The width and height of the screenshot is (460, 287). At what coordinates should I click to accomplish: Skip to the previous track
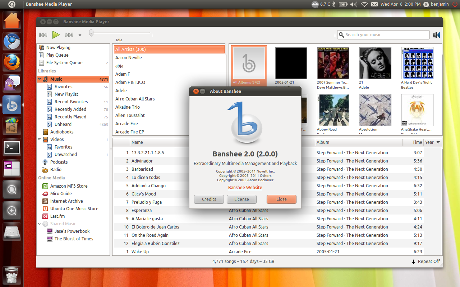43,35
